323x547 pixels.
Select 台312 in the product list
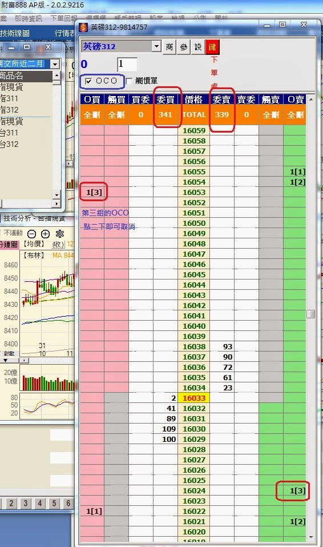(9, 145)
